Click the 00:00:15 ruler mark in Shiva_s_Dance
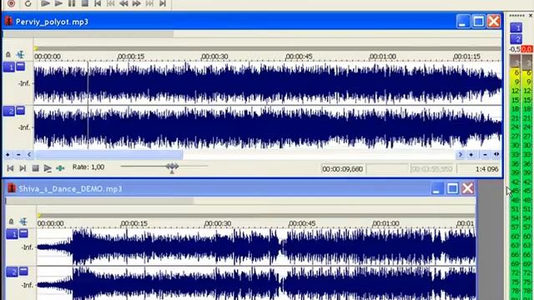The height and width of the screenshot is (300, 534). [x=134, y=224]
